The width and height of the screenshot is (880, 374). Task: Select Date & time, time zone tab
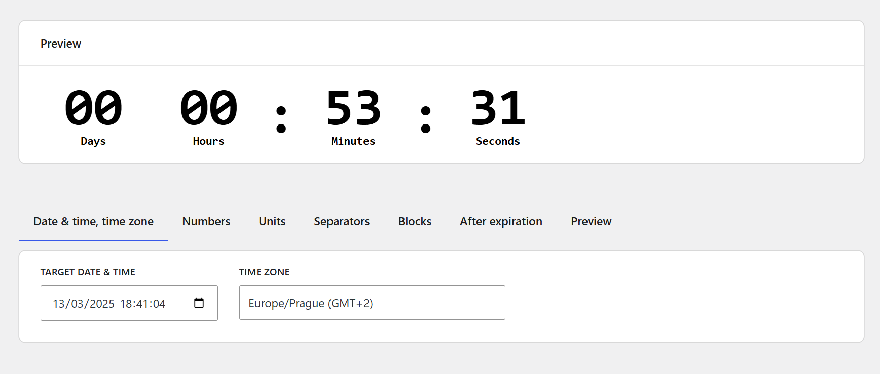point(93,221)
